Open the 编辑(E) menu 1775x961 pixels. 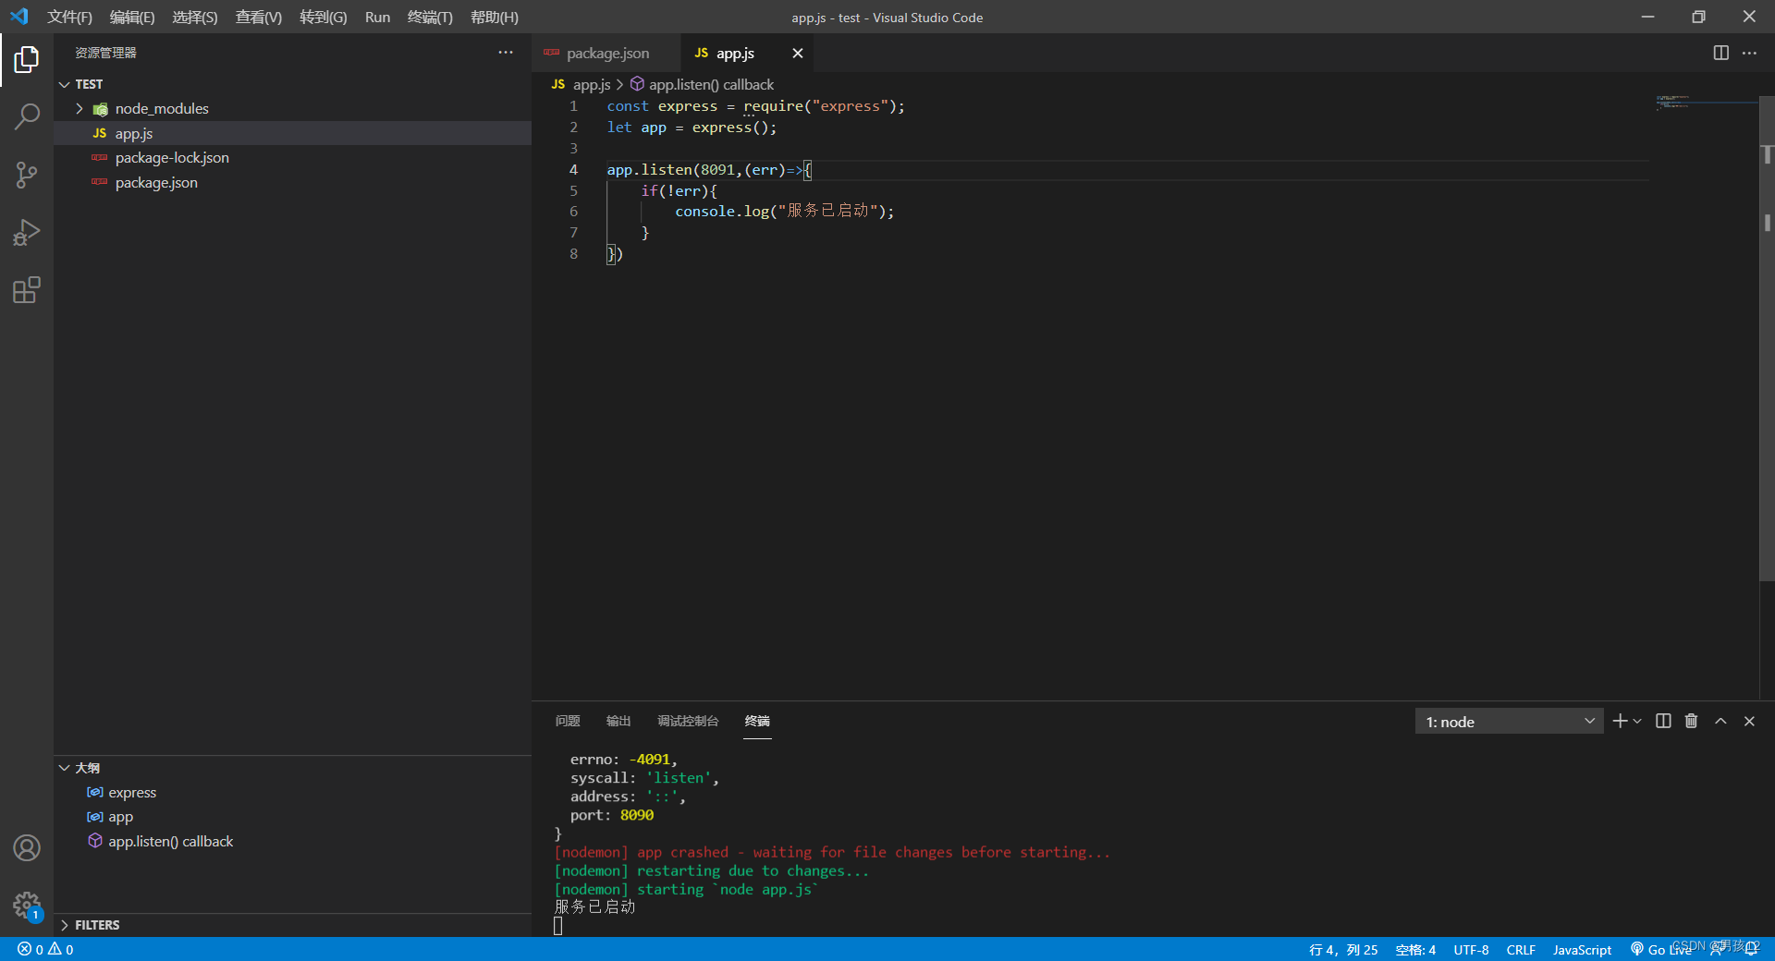132,18
